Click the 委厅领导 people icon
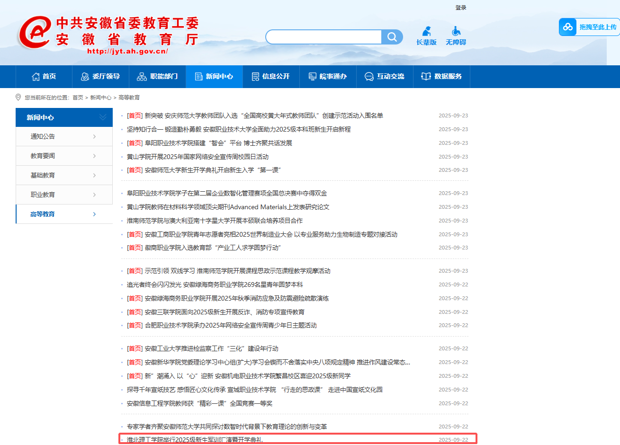Image resolution: width=620 pixels, height=445 pixels. [85, 77]
